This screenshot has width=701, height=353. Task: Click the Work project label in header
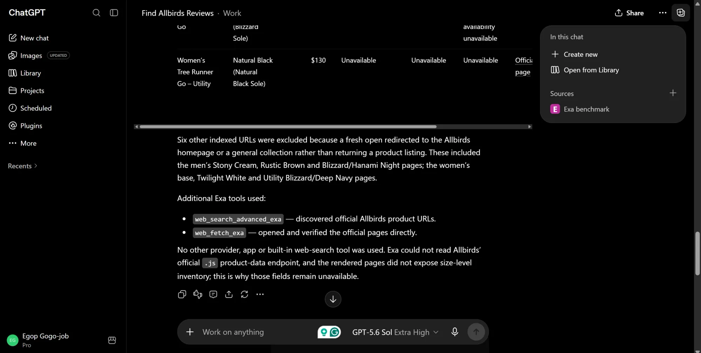click(x=232, y=13)
